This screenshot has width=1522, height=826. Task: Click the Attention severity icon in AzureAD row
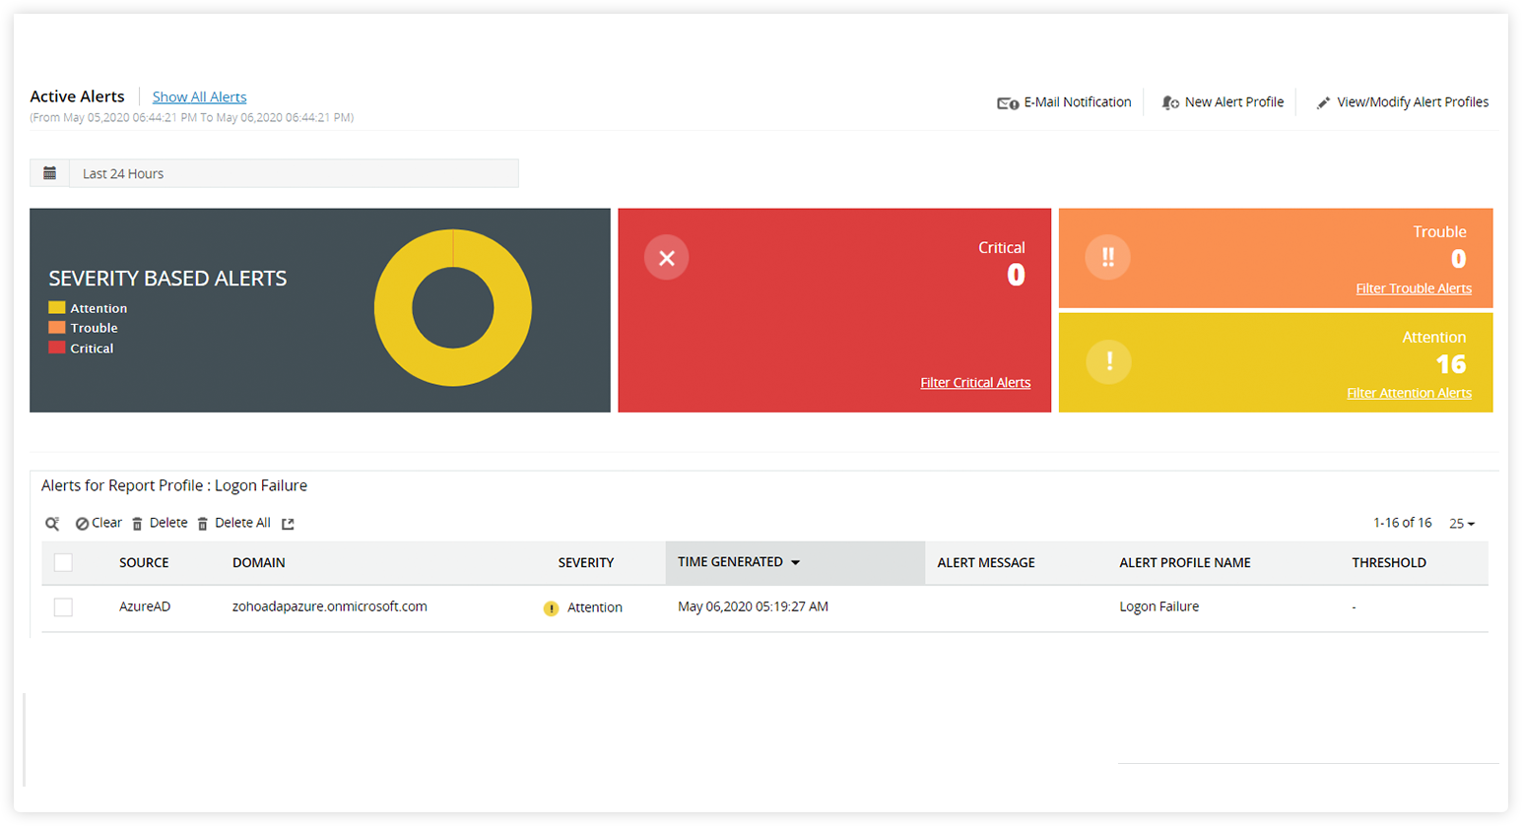(551, 608)
